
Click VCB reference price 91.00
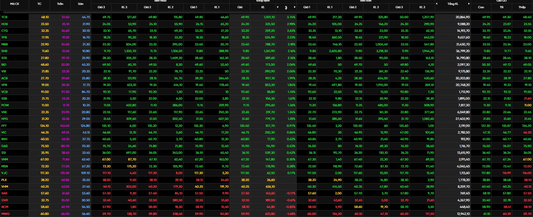click(x=45, y=92)
